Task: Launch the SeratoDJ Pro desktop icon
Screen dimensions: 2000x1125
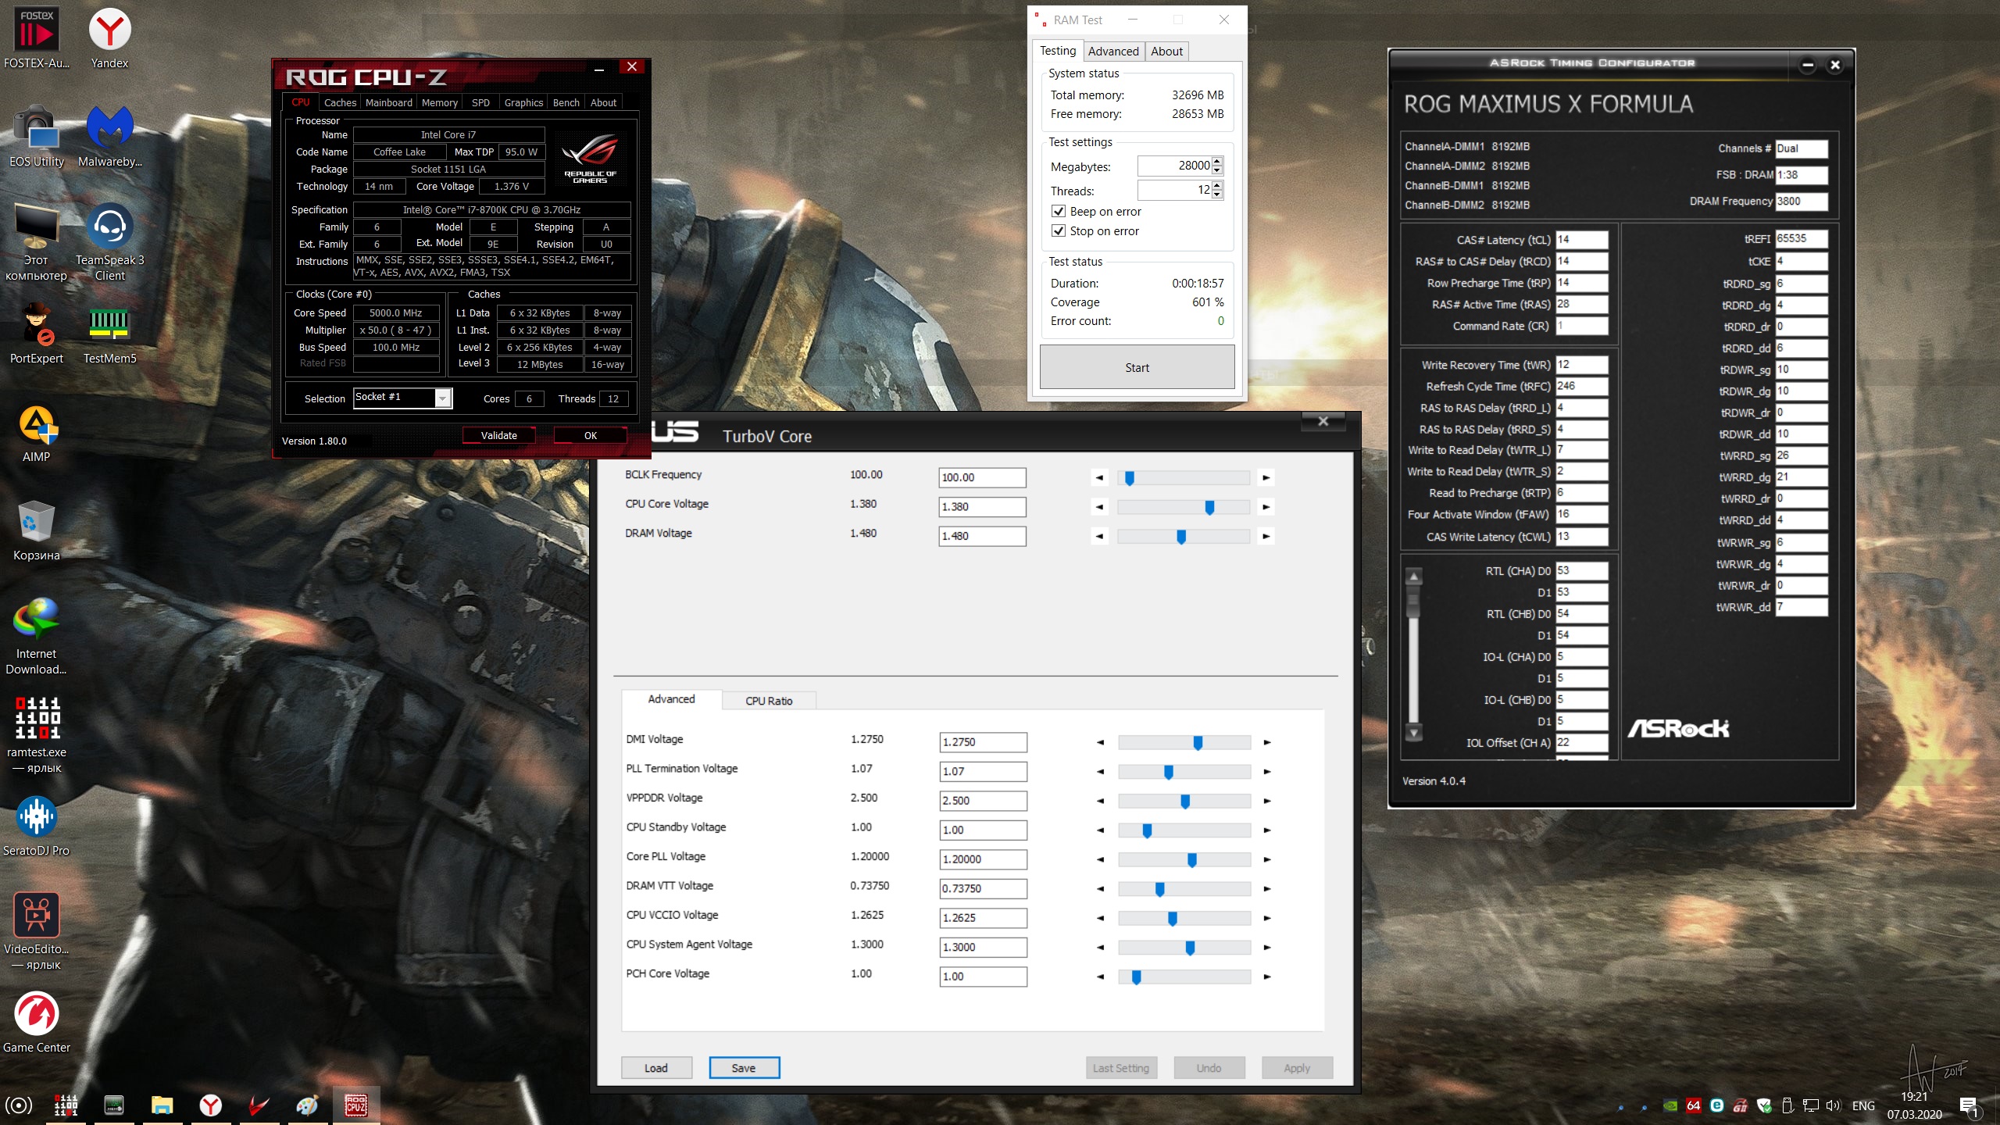Action: pyautogui.click(x=37, y=819)
